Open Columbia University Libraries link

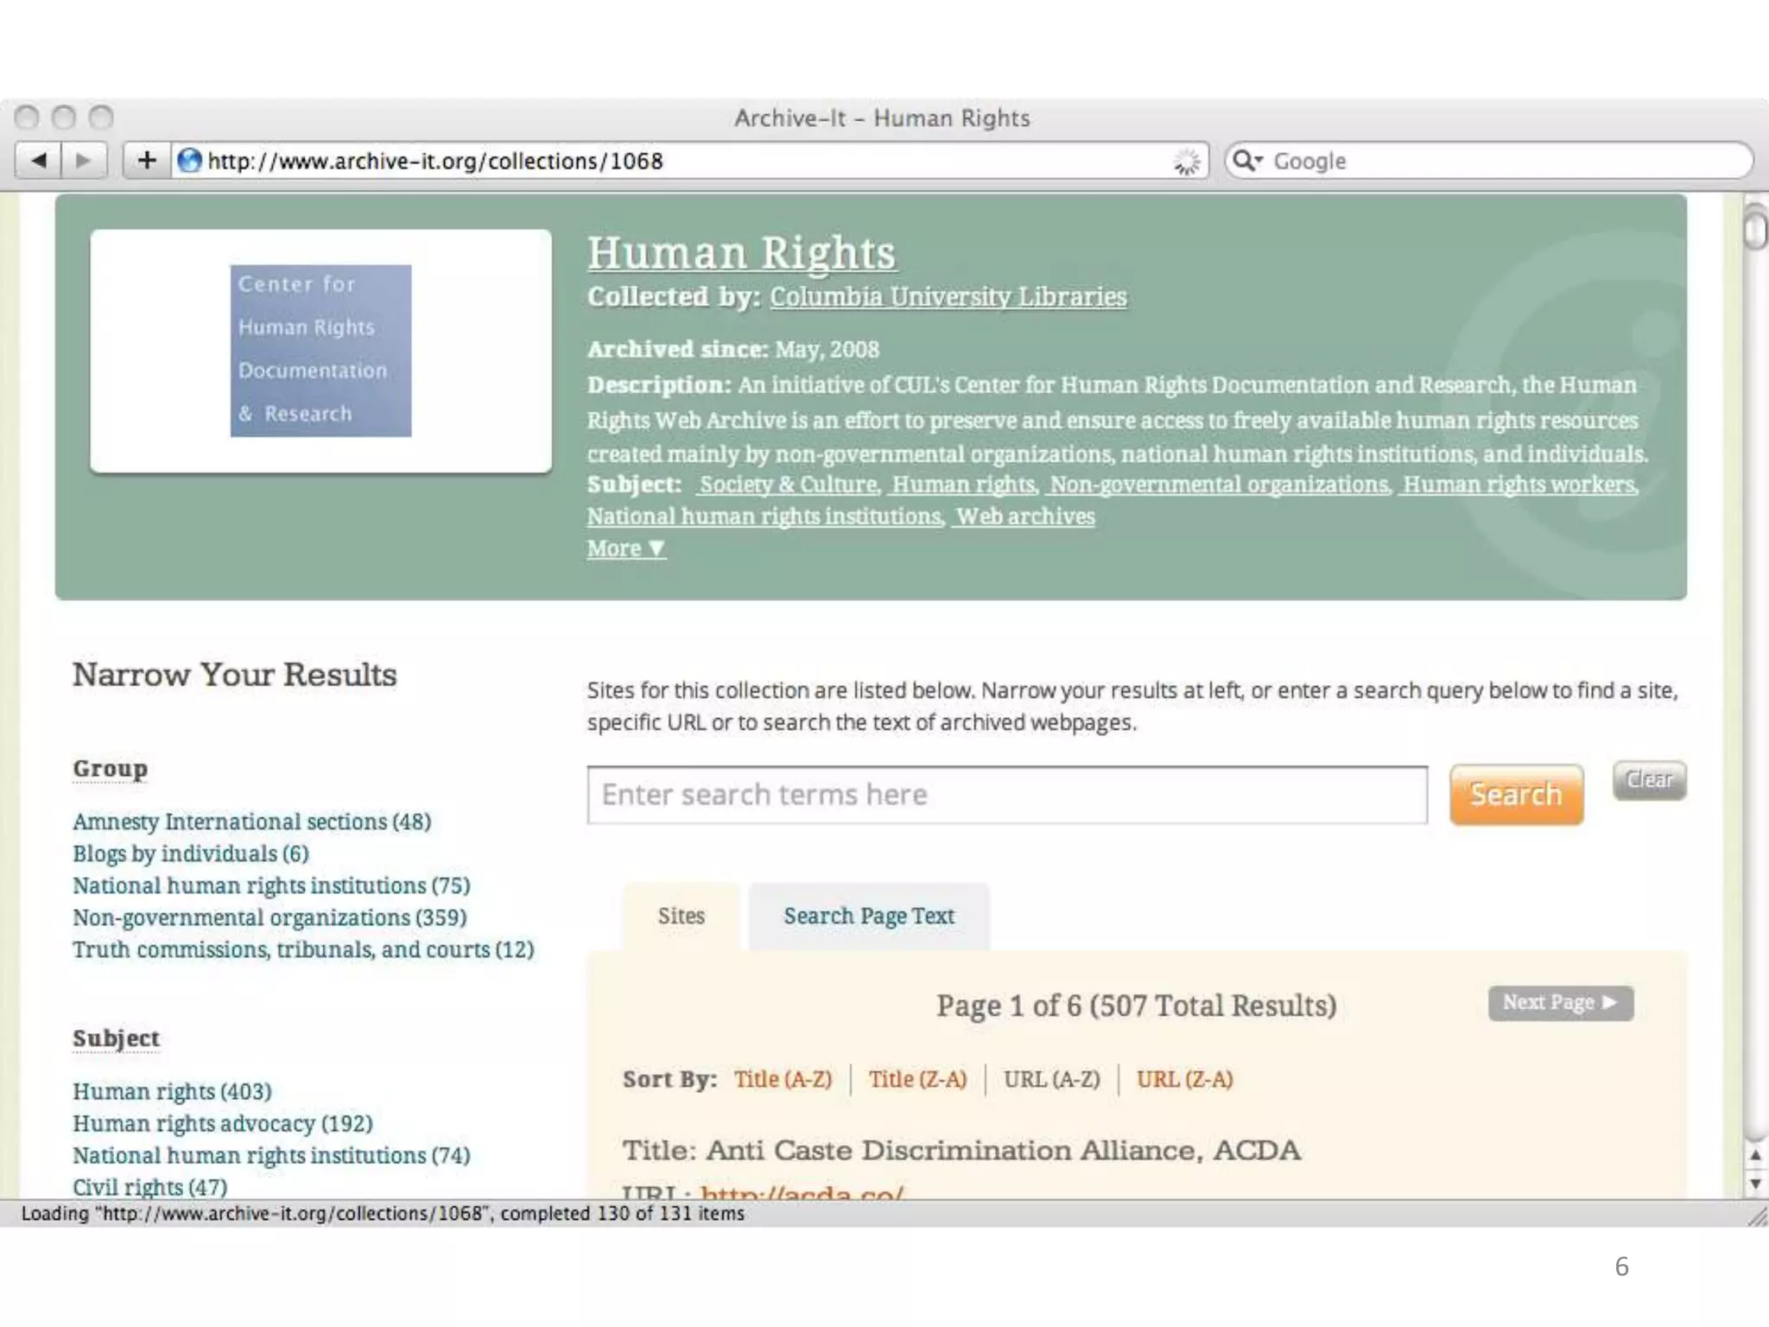[948, 296]
